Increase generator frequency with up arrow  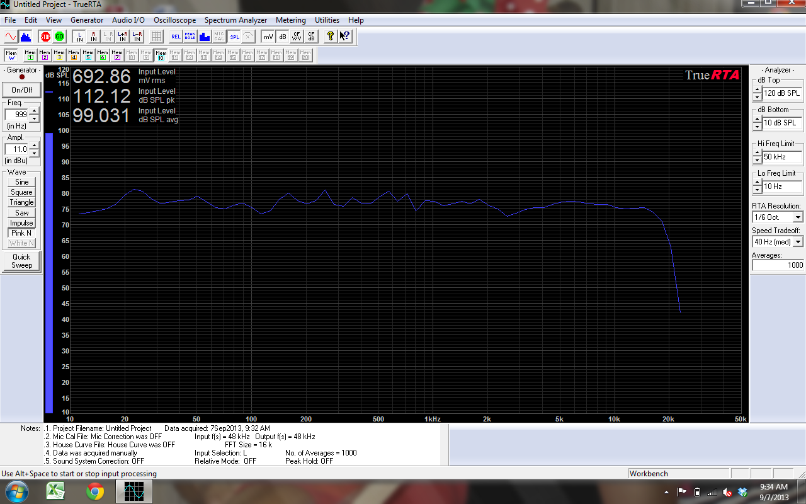[34, 112]
